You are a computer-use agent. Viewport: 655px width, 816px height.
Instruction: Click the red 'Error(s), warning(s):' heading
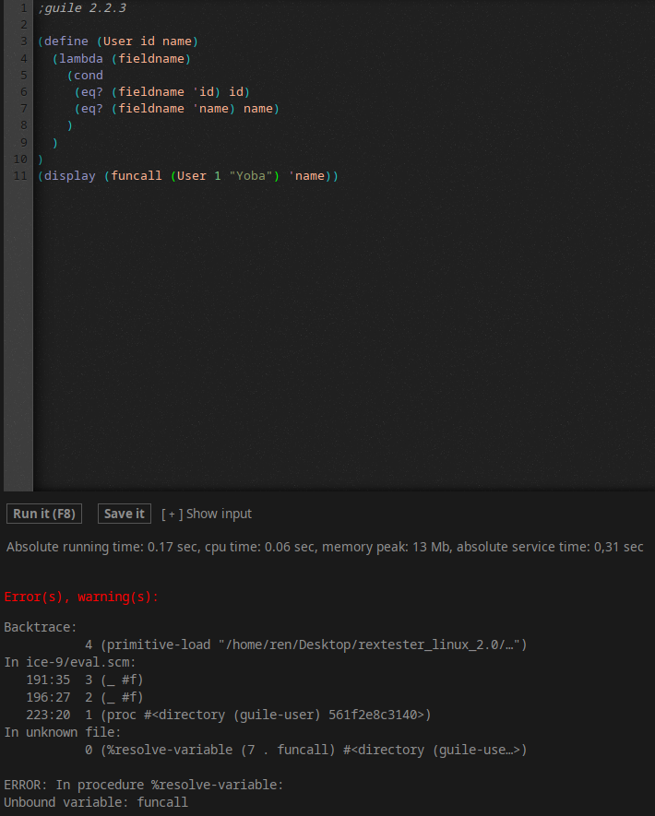(81, 597)
